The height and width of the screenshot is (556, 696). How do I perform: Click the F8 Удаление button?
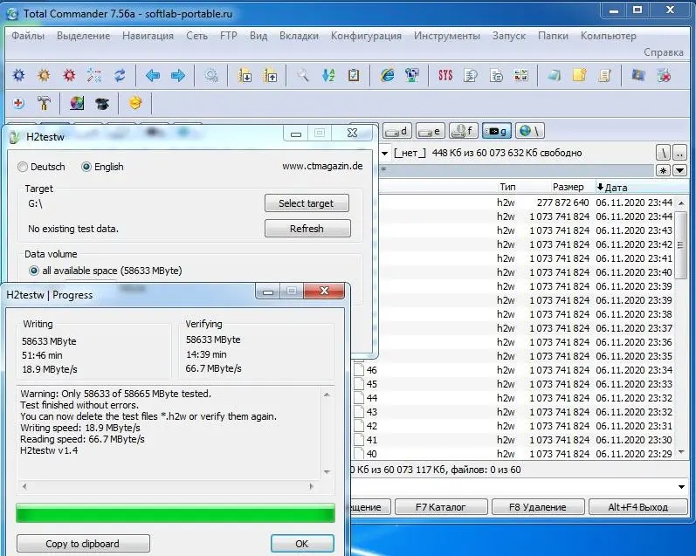pyautogui.click(x=538, y=507)
